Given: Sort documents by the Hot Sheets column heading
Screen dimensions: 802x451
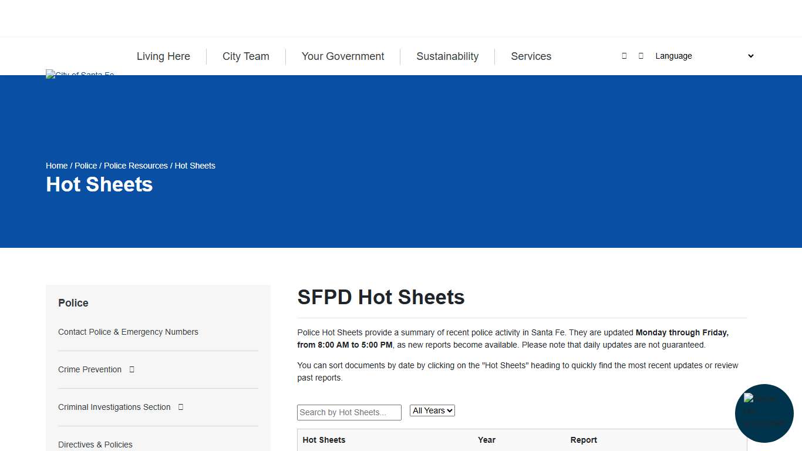Looking at the screenshot, I should click(x=324, y=440).
